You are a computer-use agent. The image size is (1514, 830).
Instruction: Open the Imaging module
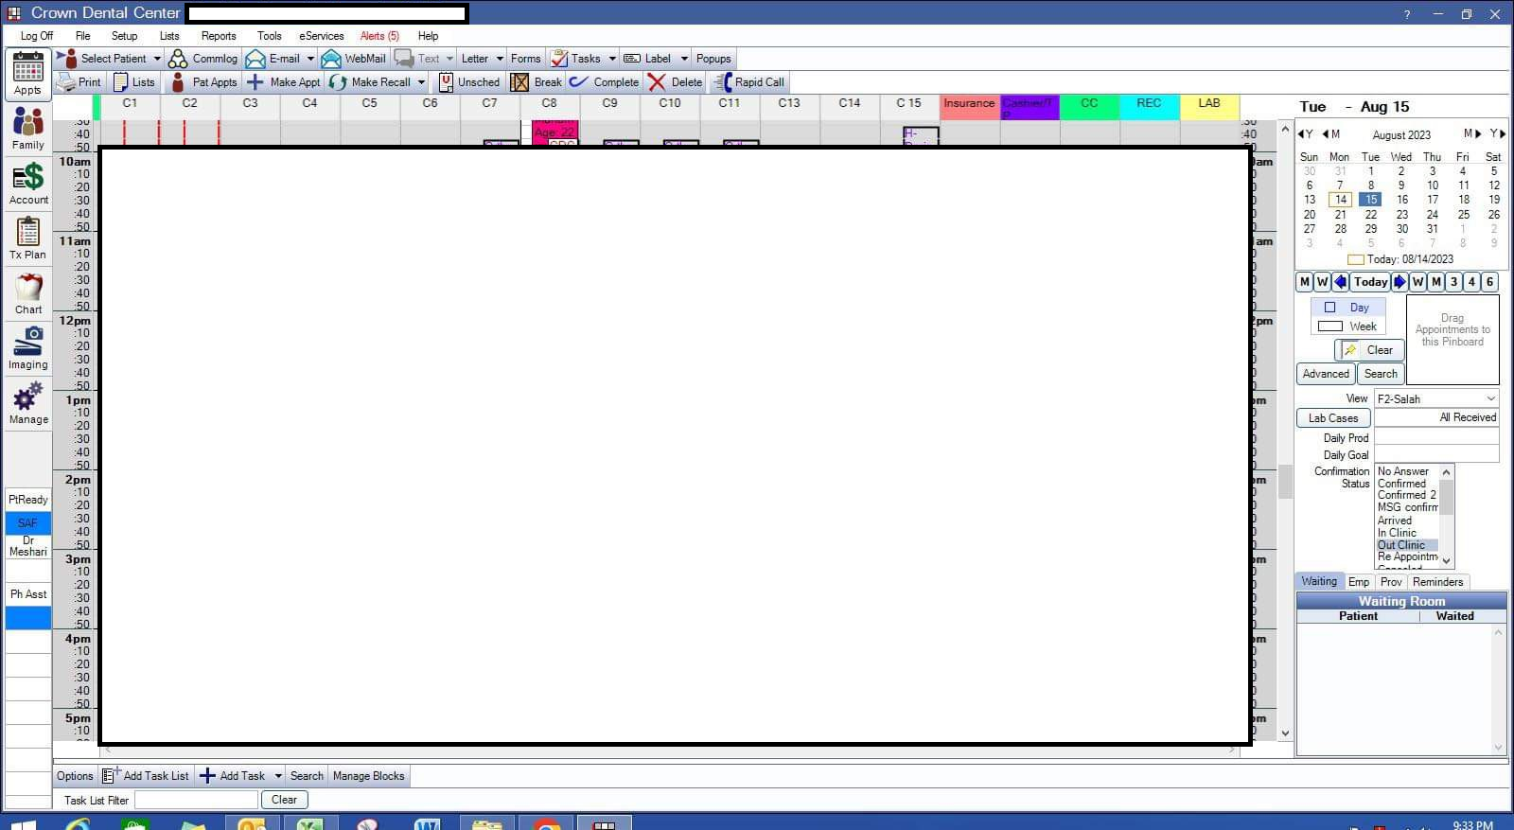click(27, 348)
